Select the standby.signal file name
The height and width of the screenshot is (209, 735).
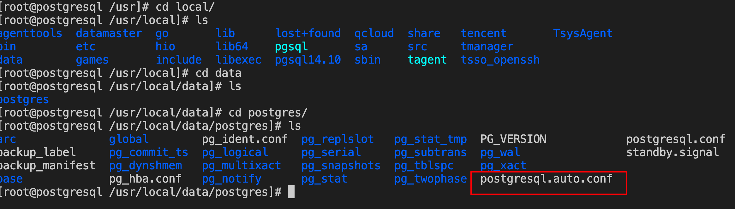pyautogui.click(x=672, y=153)
